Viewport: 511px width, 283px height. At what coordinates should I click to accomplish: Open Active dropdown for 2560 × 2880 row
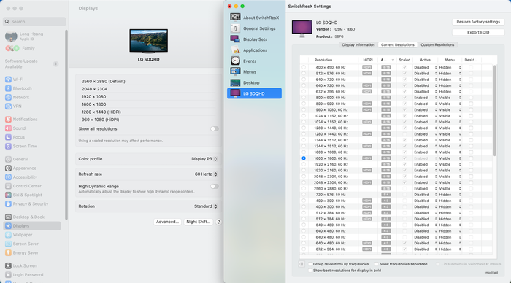point(425,189)
